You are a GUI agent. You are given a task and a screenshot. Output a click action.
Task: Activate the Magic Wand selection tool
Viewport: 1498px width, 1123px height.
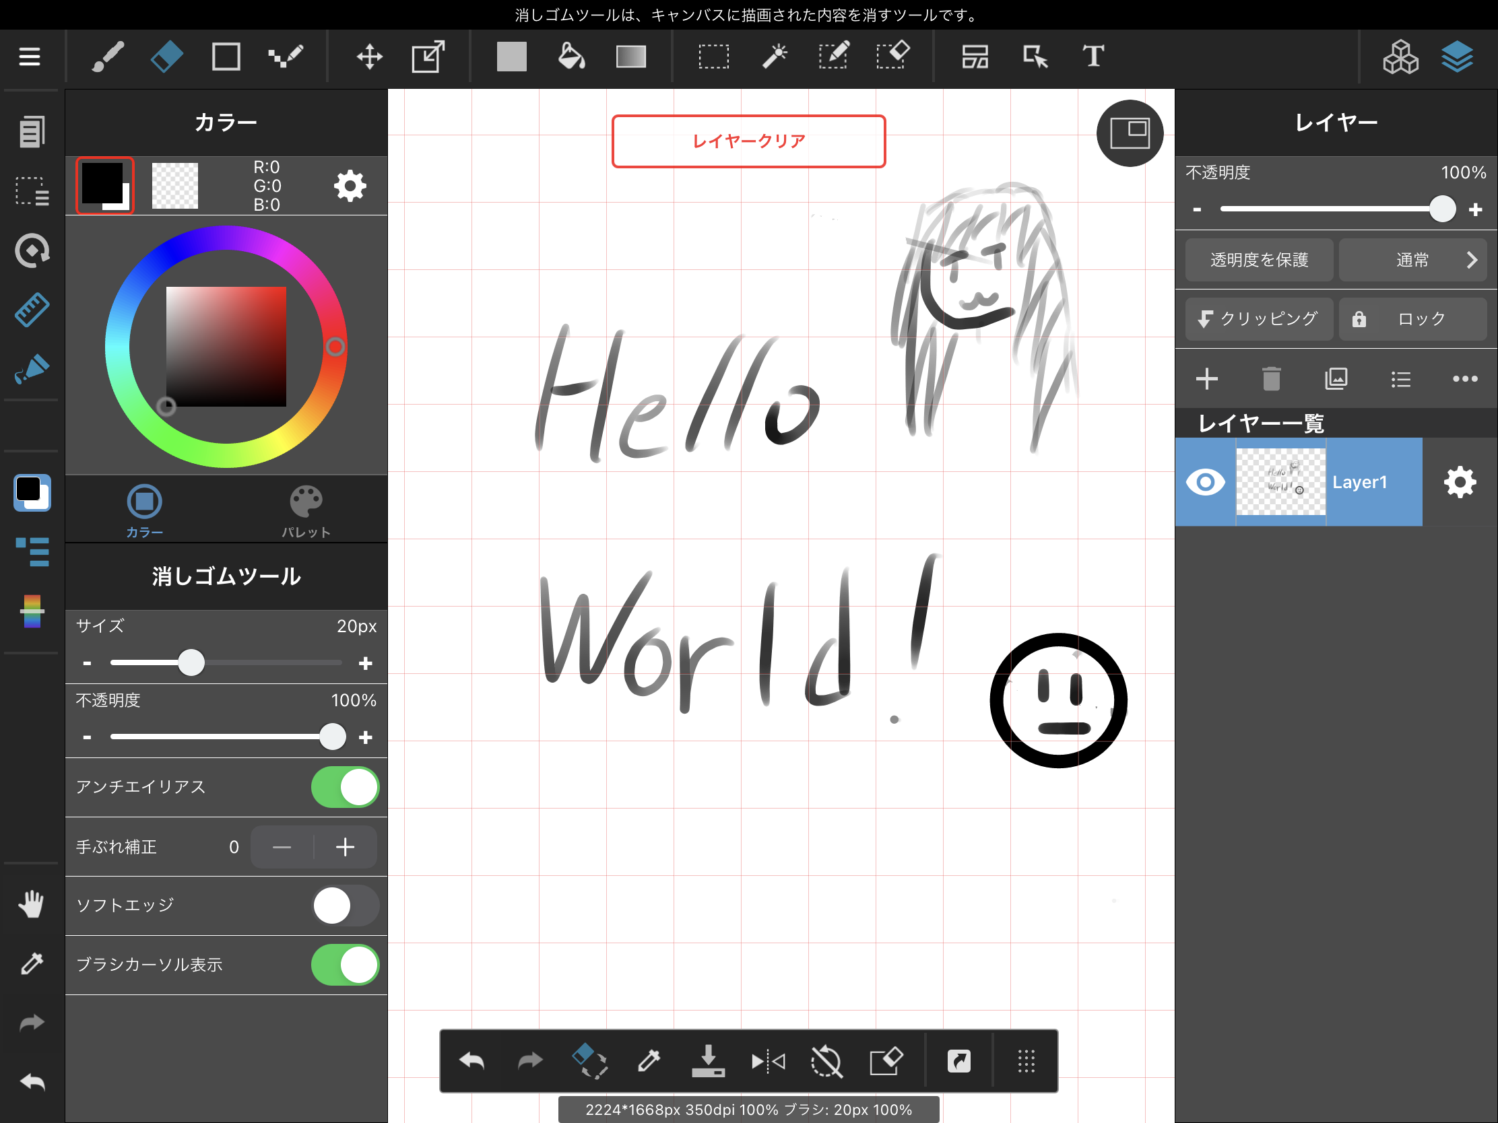tap(774, 57)
